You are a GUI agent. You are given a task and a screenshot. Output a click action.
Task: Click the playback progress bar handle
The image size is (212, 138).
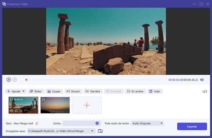point(26,80)
